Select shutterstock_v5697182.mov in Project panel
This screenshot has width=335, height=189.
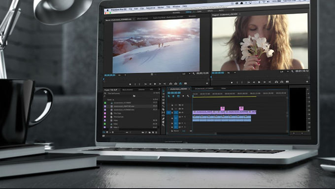point(124,106)
